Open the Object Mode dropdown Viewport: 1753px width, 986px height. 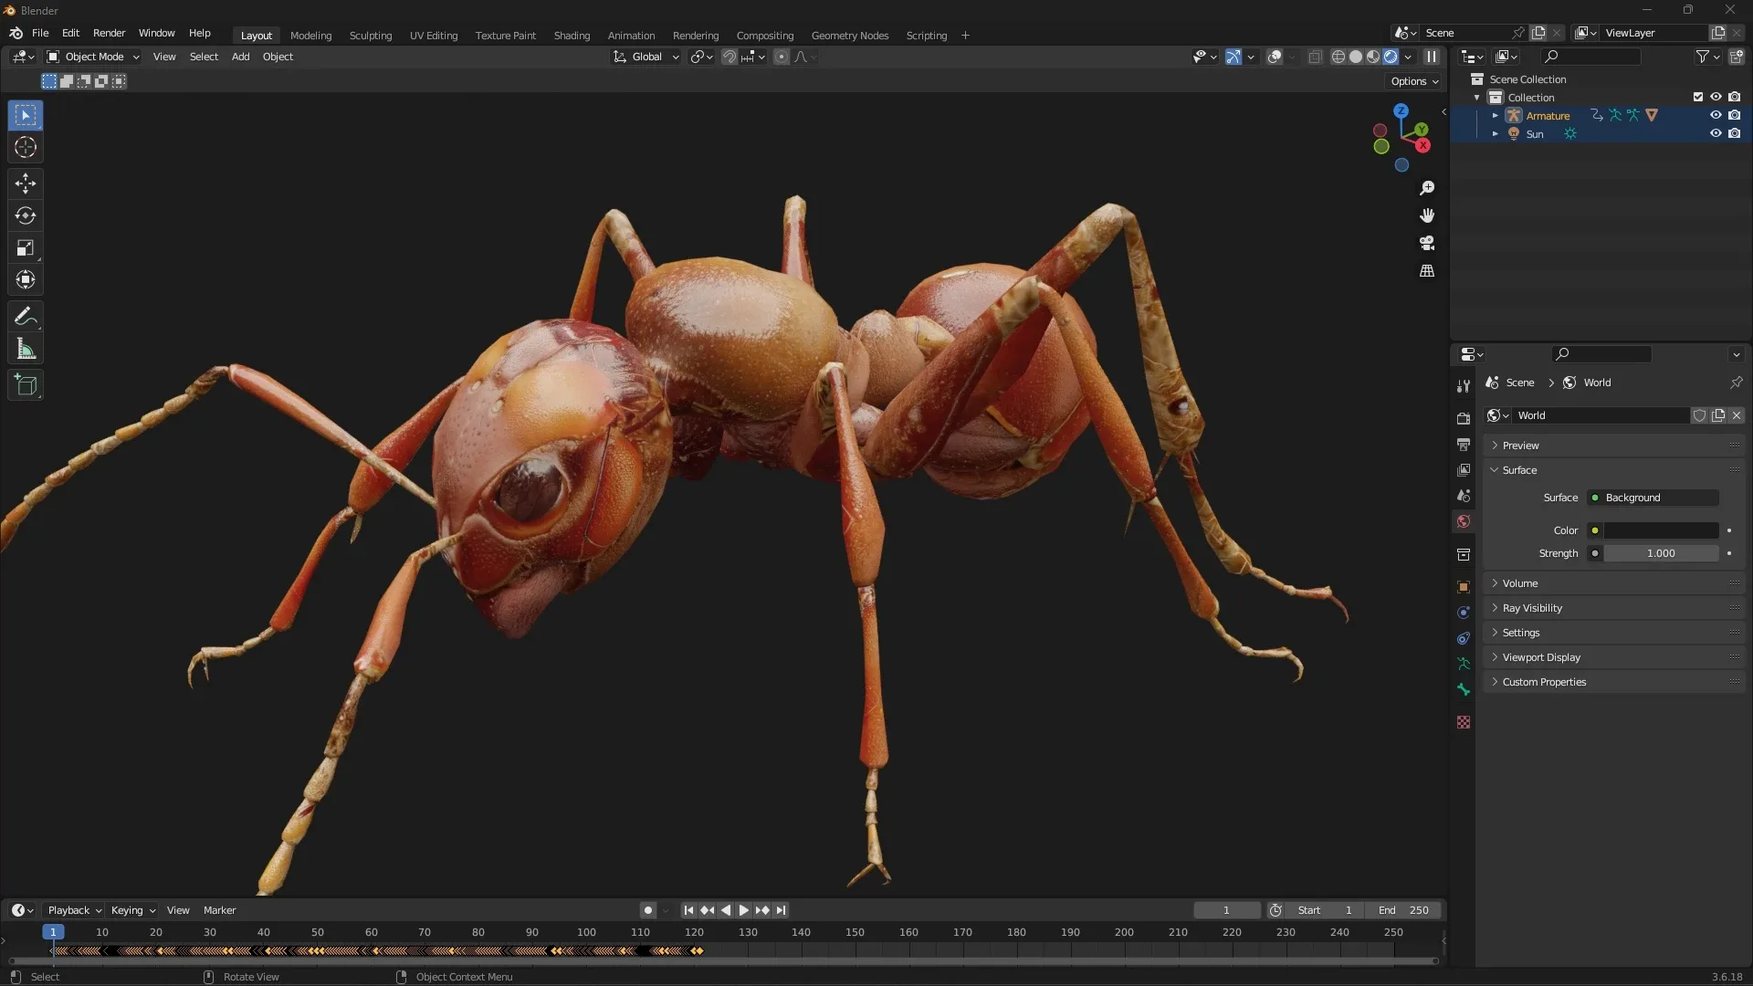[91, 56]
